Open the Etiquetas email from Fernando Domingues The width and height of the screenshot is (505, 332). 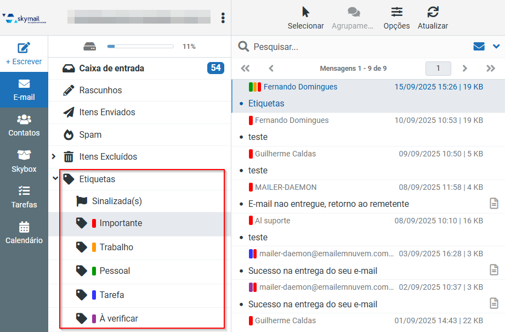pyautogui.click(x=368, y=95)
